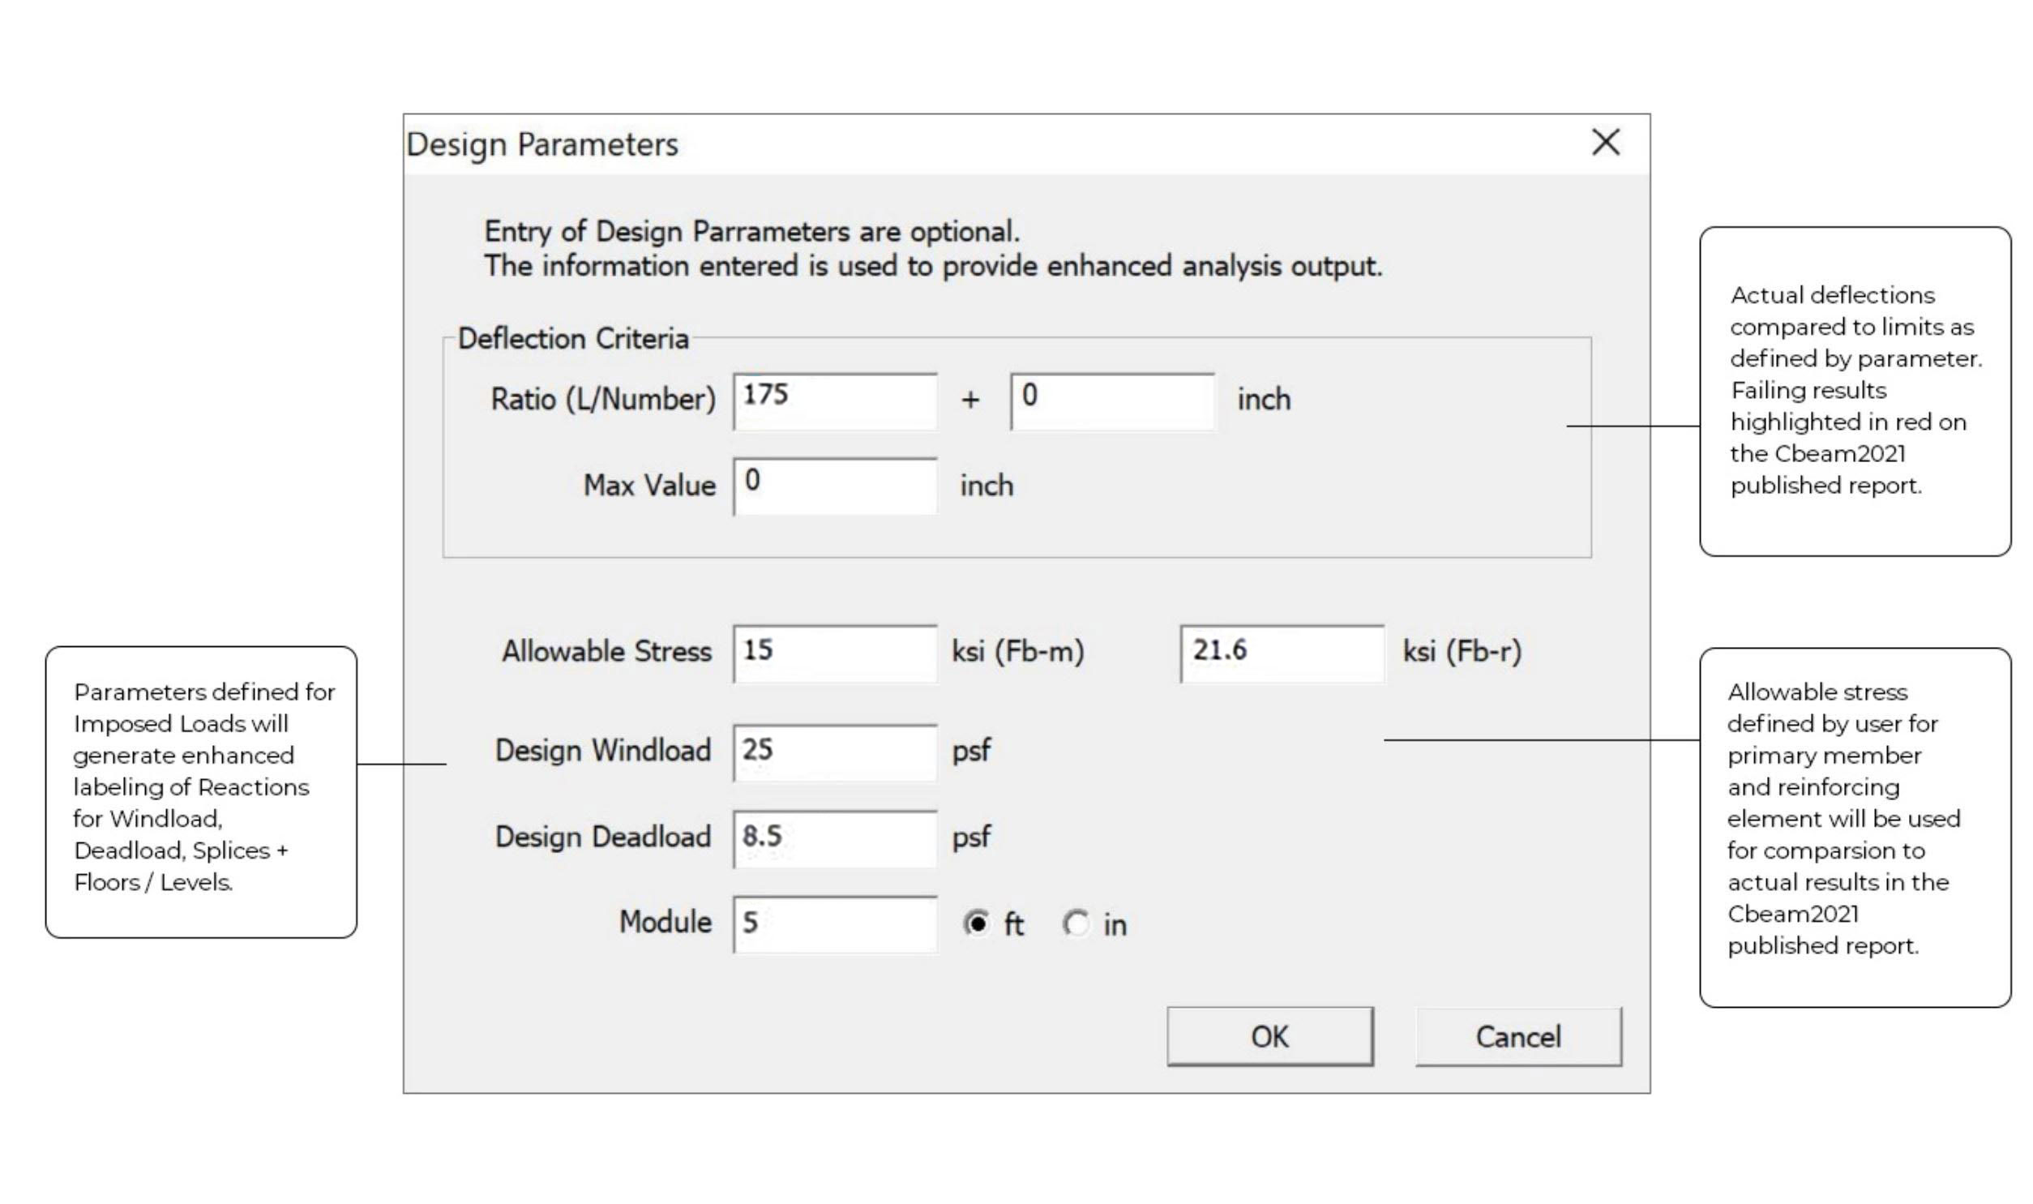This screenshot has width=2033, height=1204.
Task: Close the Design Parameters dialog
Action: 1606,143
